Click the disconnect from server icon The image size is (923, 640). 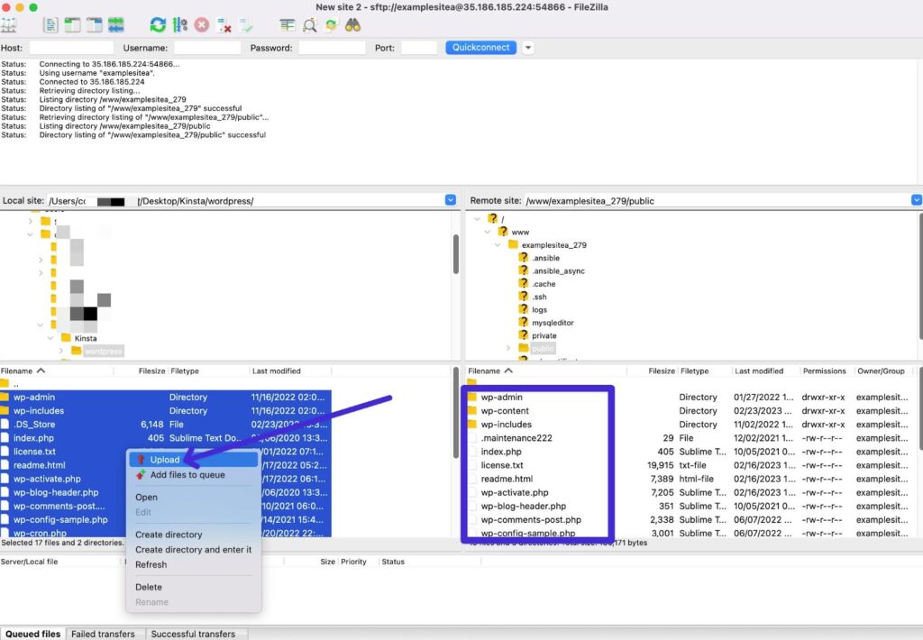click(224, 25)
